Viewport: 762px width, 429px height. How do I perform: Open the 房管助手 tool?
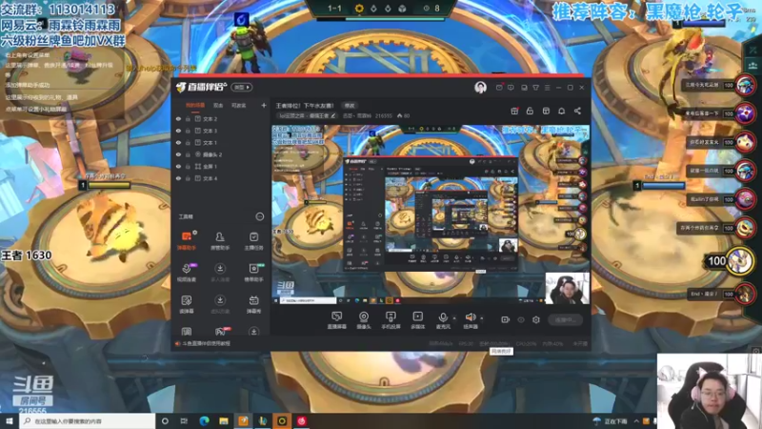[x=220, y=241]
